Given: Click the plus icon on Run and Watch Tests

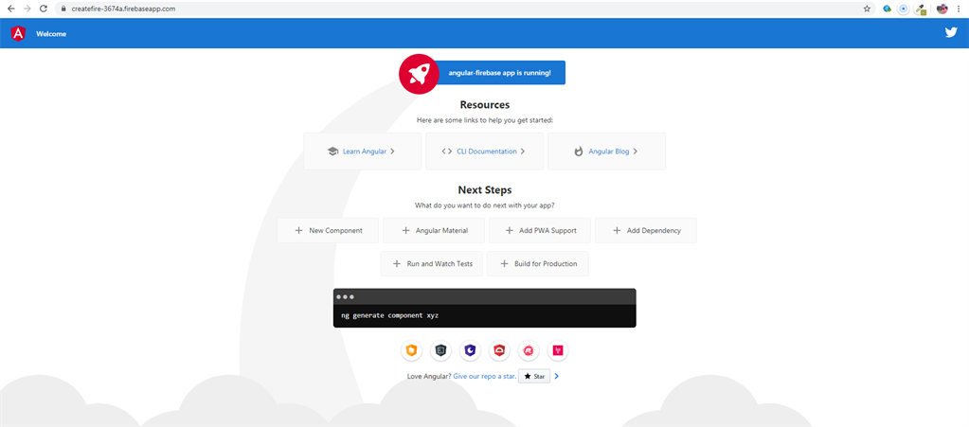Looking at the screenshot, I should pos(398,264).
